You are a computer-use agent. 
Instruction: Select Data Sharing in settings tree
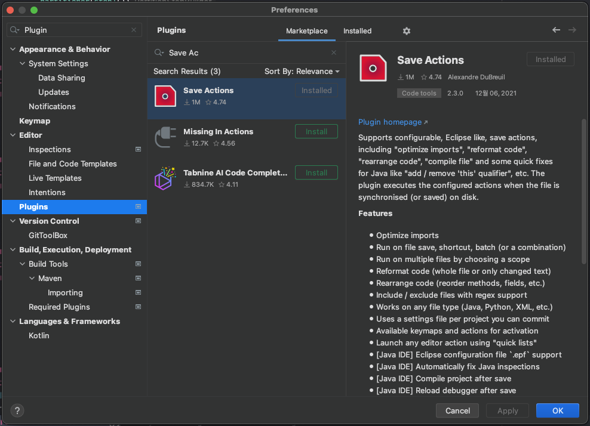pyautogui.click(x=62, y=78)
